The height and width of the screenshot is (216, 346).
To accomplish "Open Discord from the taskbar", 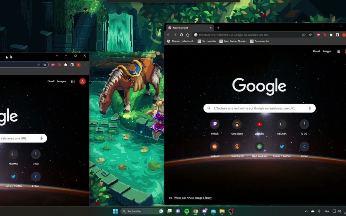I will pyautogui.click(x=204, y=211).
